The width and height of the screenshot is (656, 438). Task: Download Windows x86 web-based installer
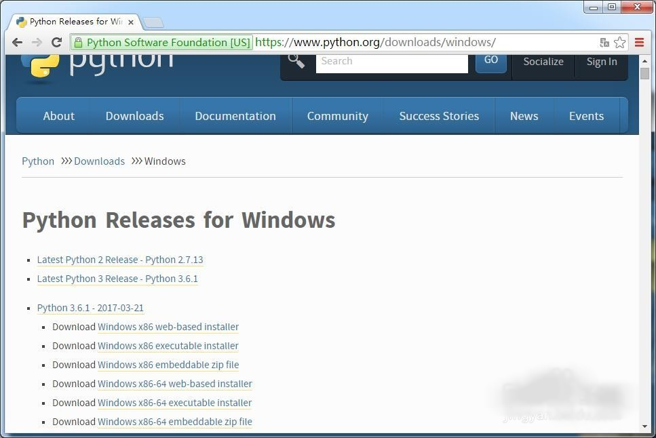click(168, 327)
